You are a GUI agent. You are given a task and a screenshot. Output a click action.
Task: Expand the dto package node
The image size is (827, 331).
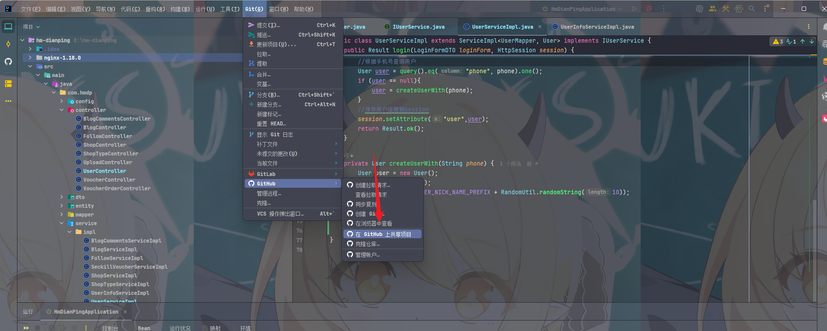coord(62,197)
